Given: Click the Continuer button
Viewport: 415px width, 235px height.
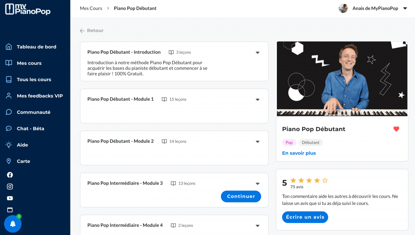Looking at the screenshot, I should 241,196.
